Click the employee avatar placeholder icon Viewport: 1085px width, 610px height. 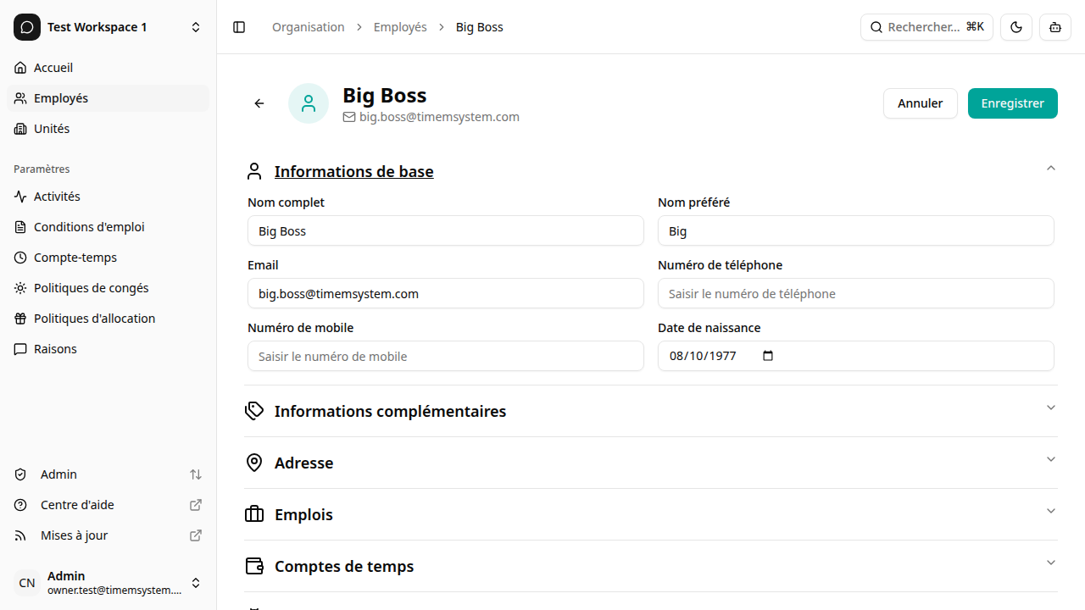coord(308,103)
